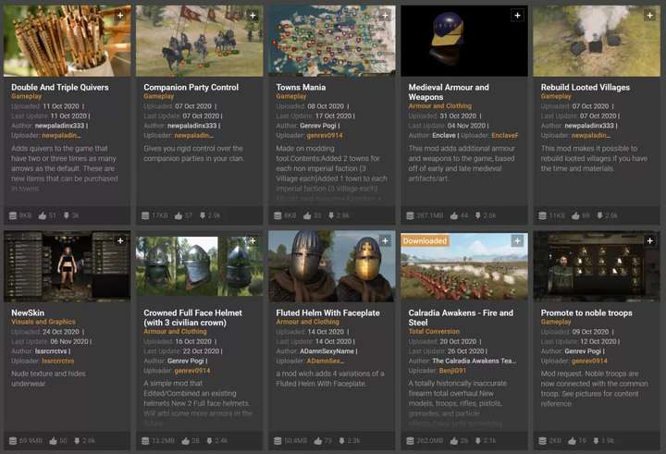Screen dimensions: 666x454
Task: Open Double And Triple Quivers mod title
Action: [60, 87]
